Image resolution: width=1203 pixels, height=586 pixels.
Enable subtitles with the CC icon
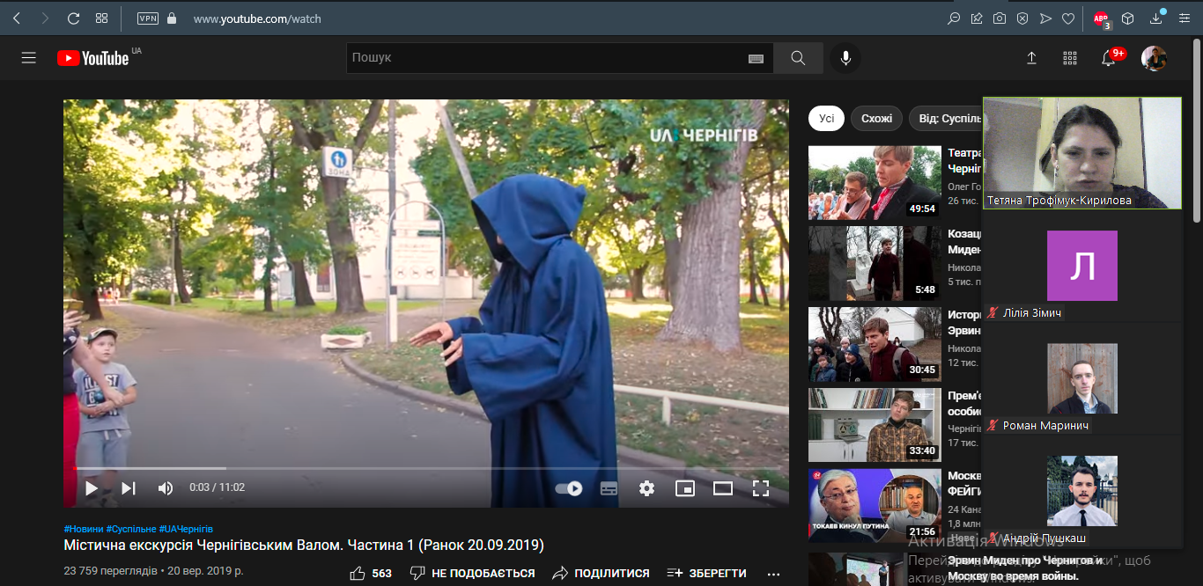point(609,488)
